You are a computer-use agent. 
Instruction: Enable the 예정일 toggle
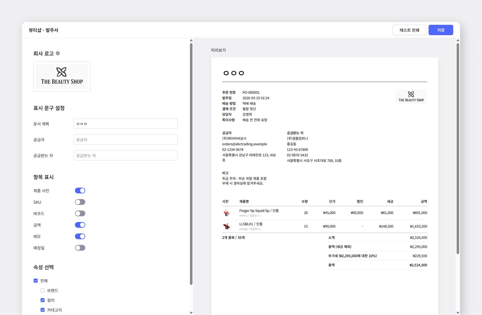click(80, 248)
